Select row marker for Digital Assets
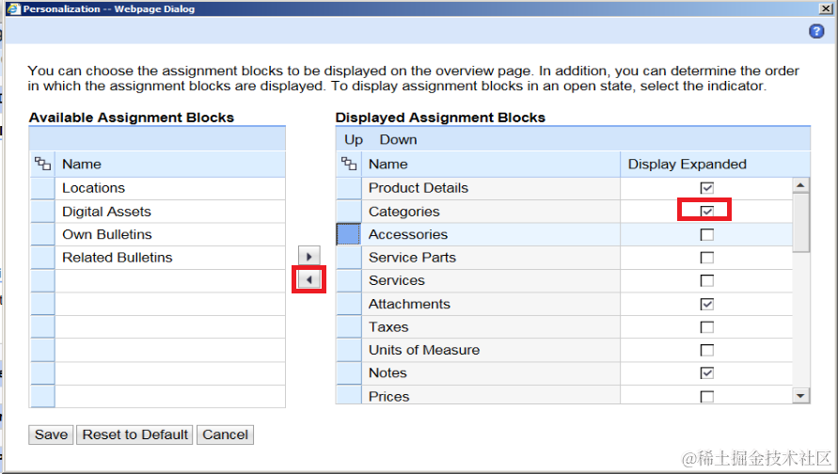838x474 pixels. (x=42, y=211)
